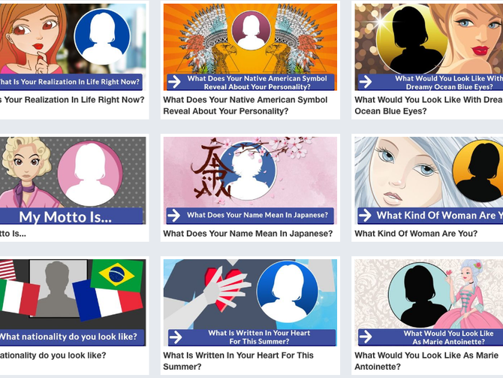Click arrow icon on Ocean Blue Eyes banner
Screen dimensions: 503x378
tap(366, 82)
